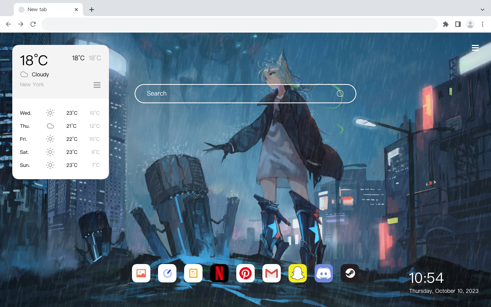Click the Fri. forecast day label
Viewport: 491px width, 307px height.
(23, 139)
